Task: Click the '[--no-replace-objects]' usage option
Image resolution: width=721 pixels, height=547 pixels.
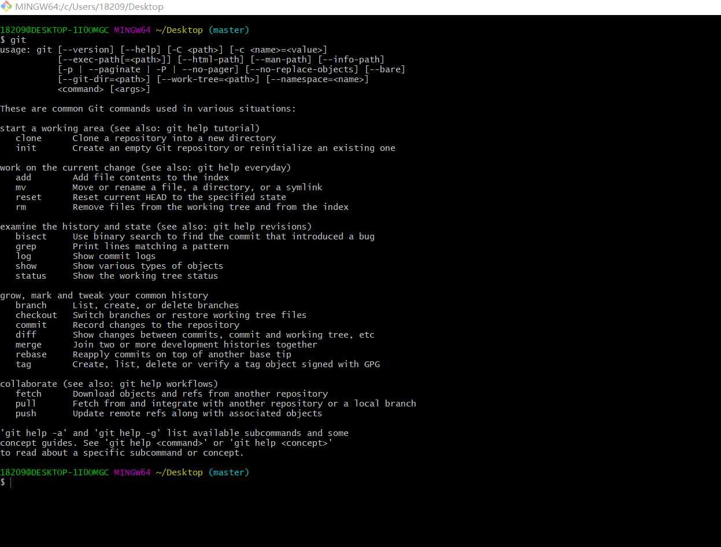Action: coord(302,69)
